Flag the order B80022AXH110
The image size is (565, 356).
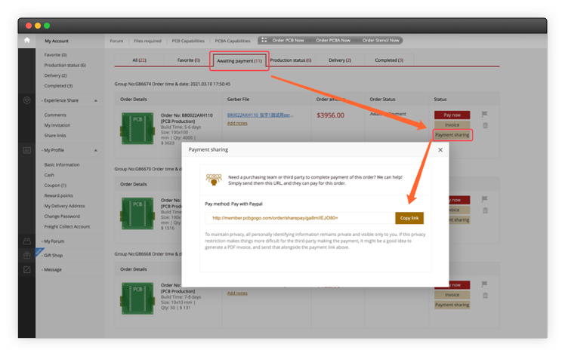(485, 114)
